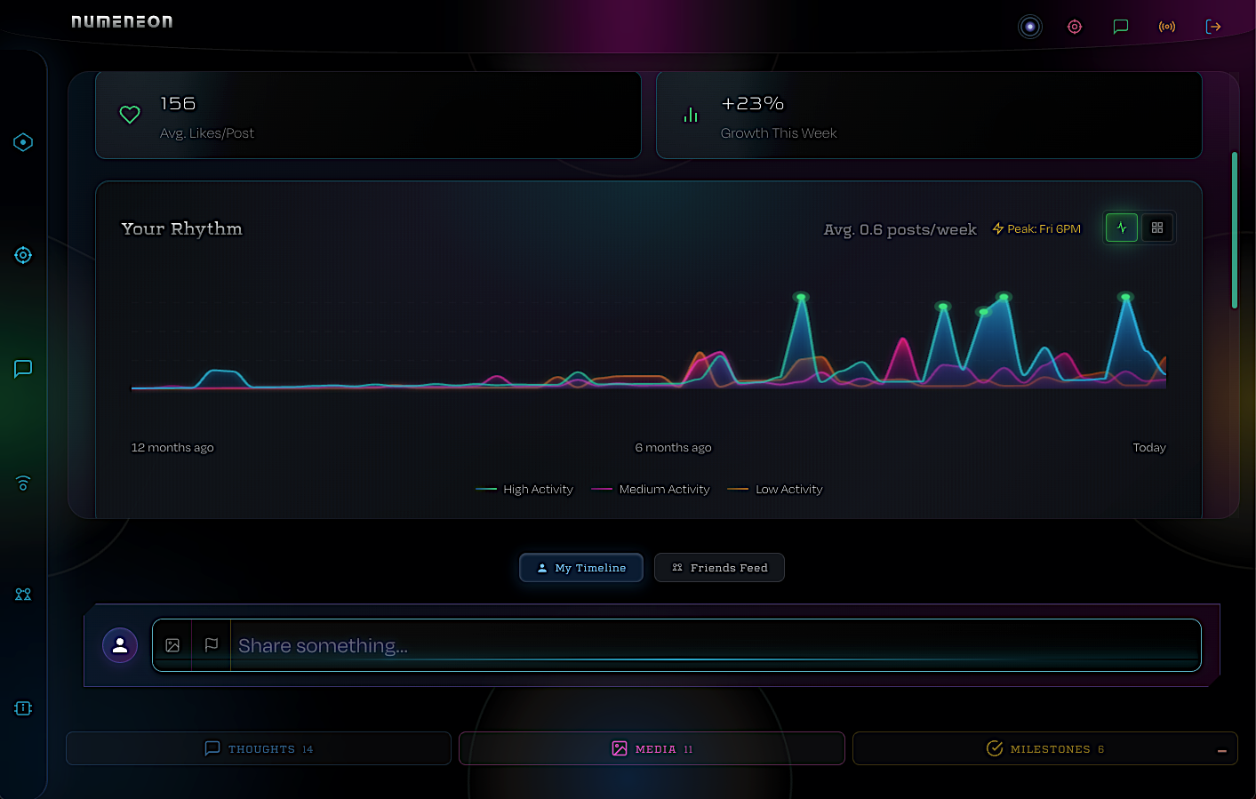The width and height of the screenshot is (1256, 799).
Task: Click the glowing orb icon in header
Action: click(x=1029, y=27)
